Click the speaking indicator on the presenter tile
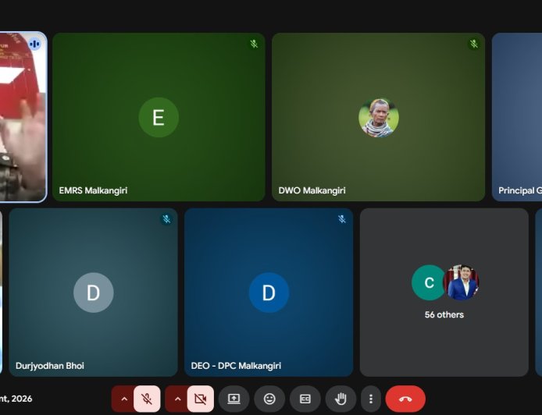The image size is (542, 415). coord(34,44)
